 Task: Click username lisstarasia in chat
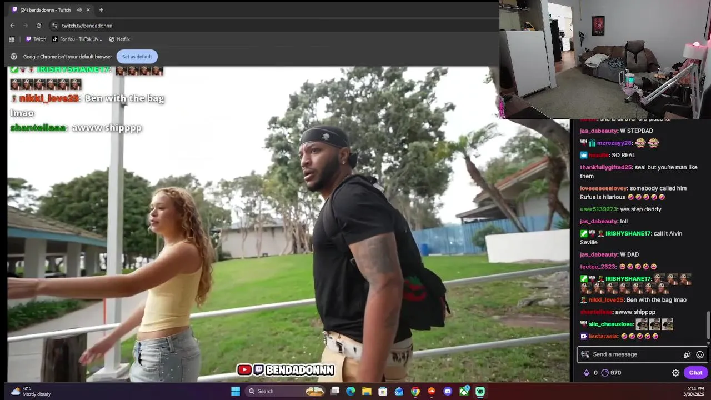[x=603, y=337]
